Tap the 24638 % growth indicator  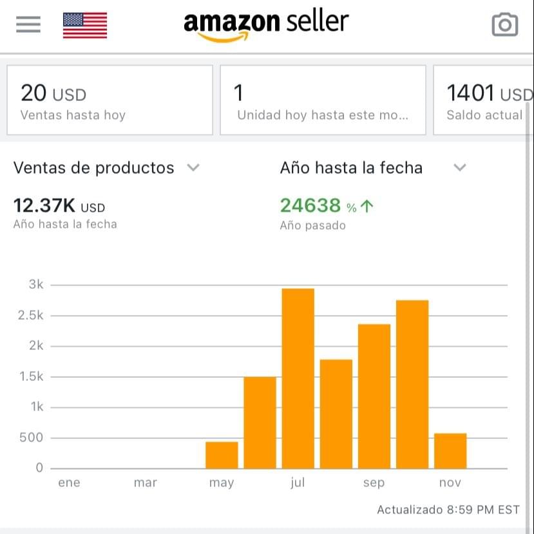[327, 206]
